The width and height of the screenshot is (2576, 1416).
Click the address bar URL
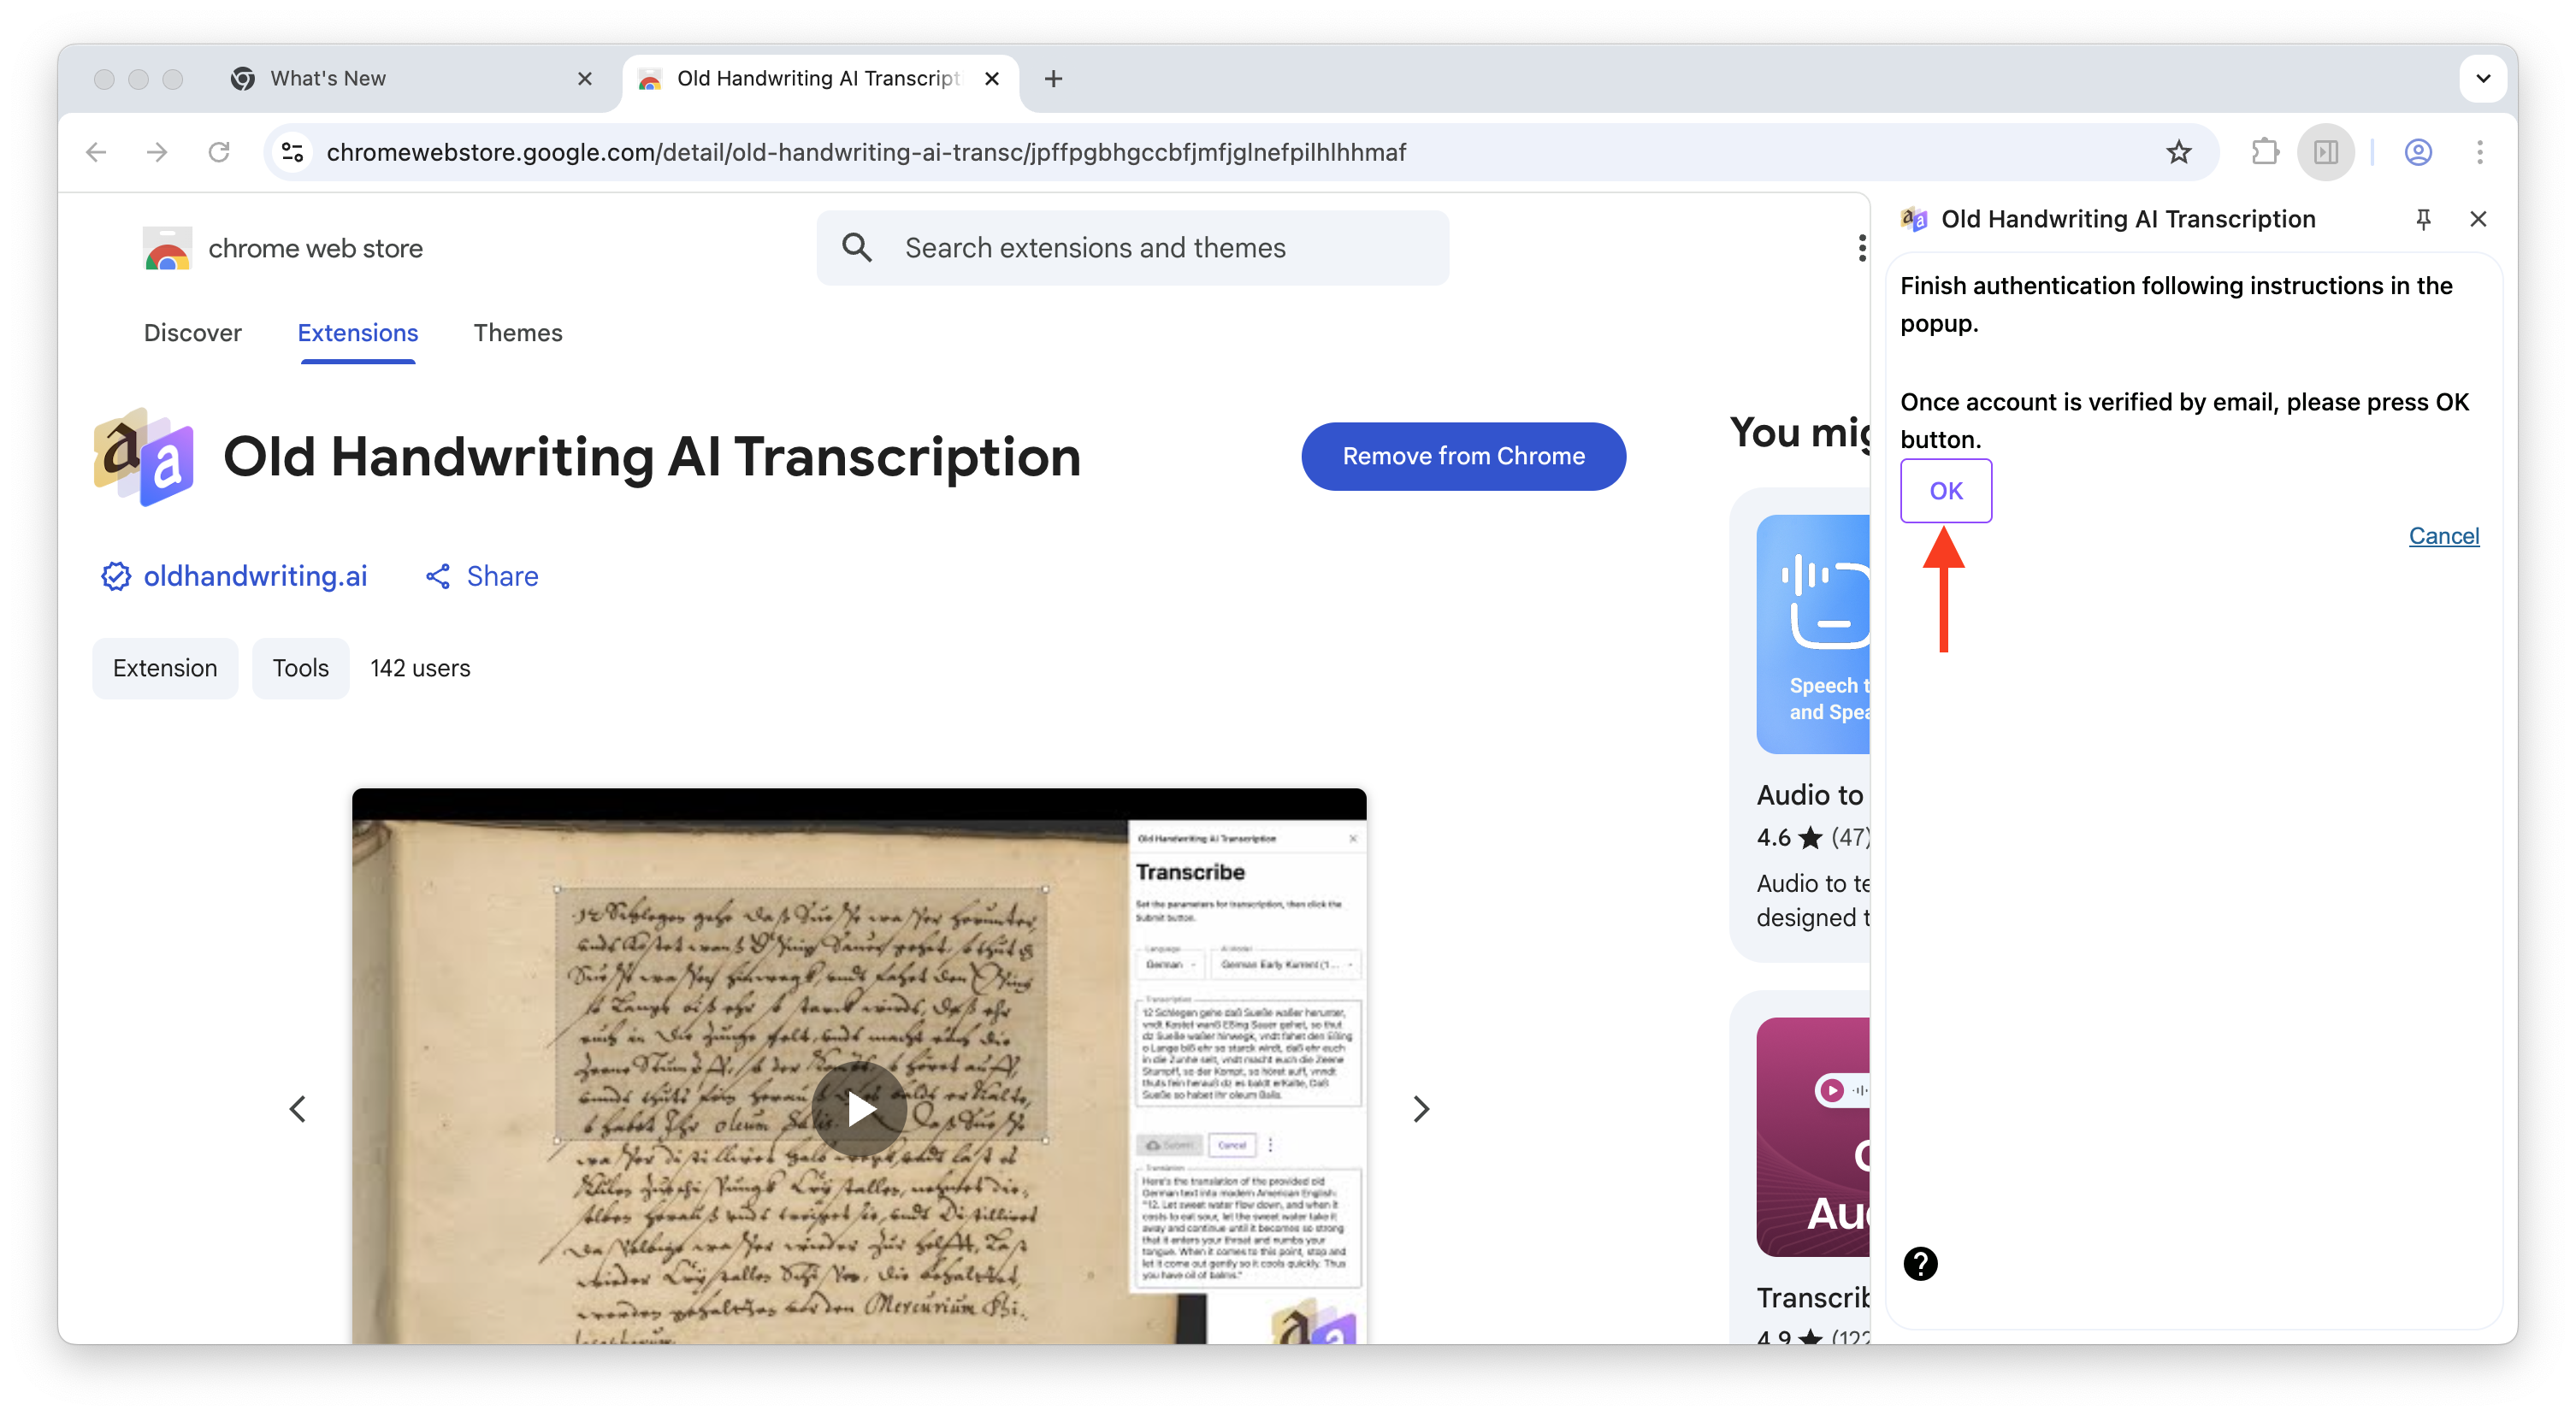pyautogui.click(x=866, y=152)
